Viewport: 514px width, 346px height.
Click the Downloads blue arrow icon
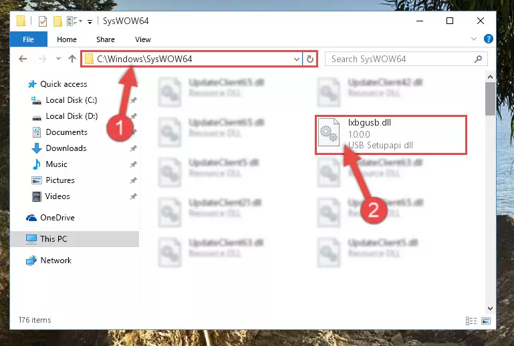37,148
